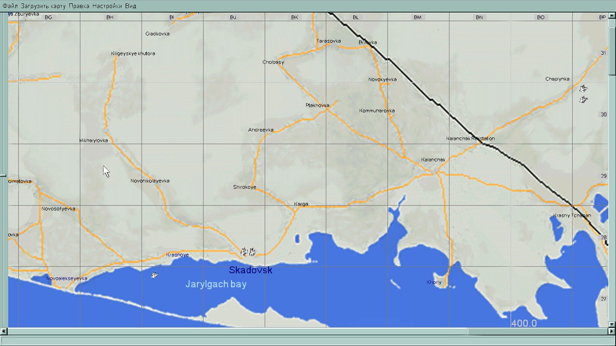Click the grid row label 29

point(604,176)
